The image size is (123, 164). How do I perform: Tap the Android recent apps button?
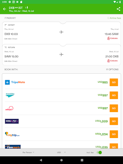(x=82, y=160)
